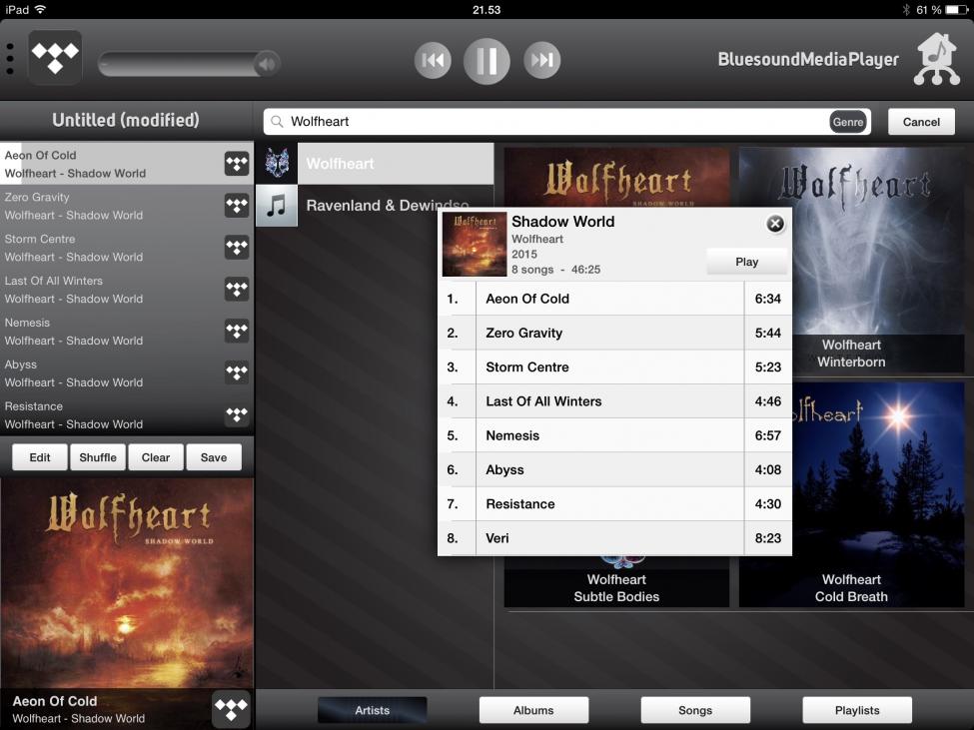Tap Tidal icon beside Abyss queue row
Viewport: 974px width, 730px height.
[237, 372]
